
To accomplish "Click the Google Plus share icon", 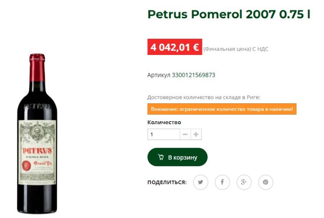I will 244,182.
